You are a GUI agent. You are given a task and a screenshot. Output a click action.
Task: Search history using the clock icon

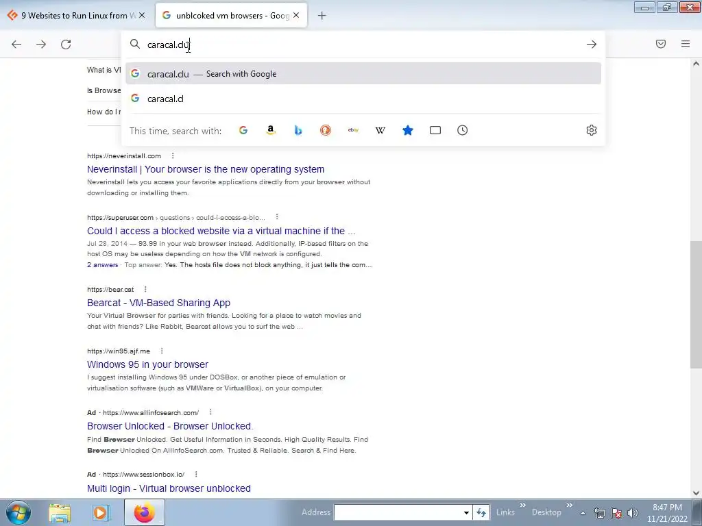click(x=463, y=130)
